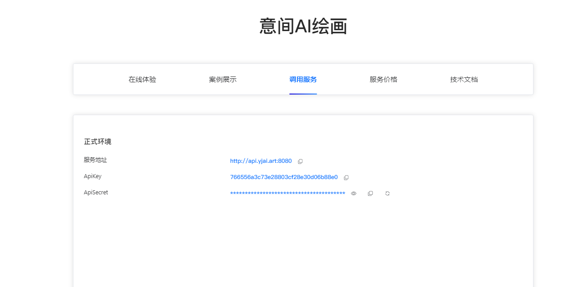This screenshot has height=287, width=565.
Task: Click the 服务地址 label
Action: point(96,160)
